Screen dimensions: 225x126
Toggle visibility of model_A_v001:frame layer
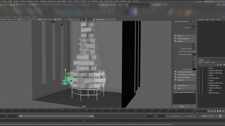(199, 73)
